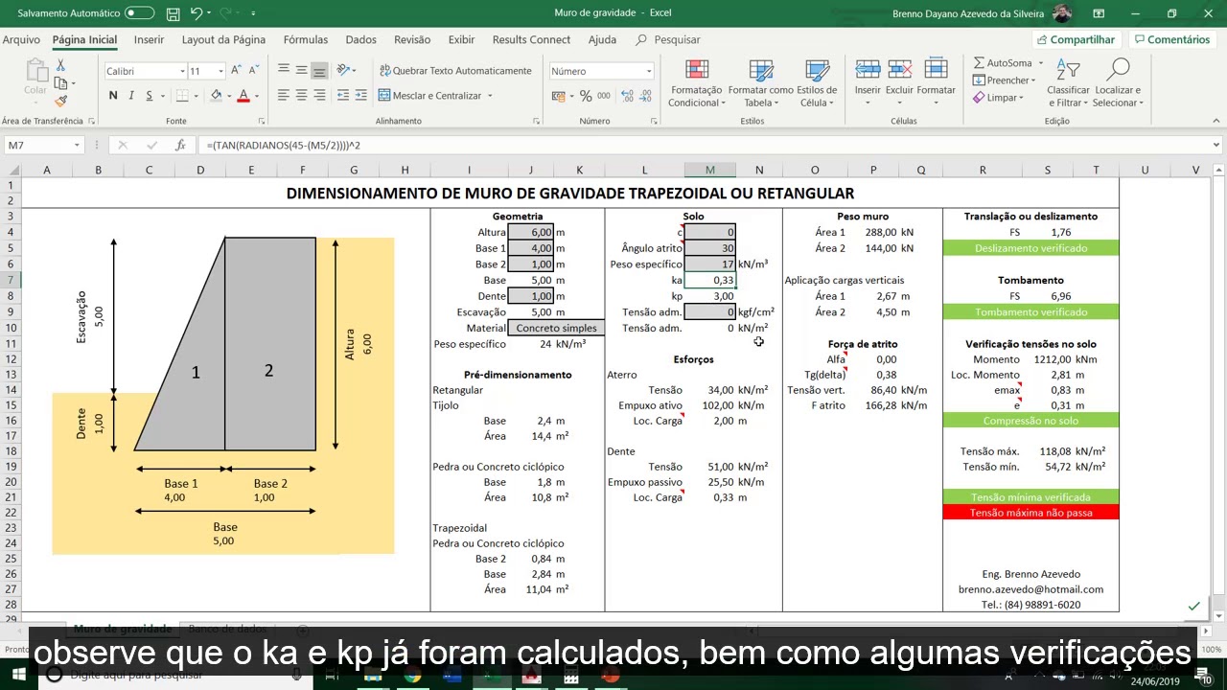1227x690 pixels.
Task: Toggle center horizontal alignment
Action: [x=301, y=95]
